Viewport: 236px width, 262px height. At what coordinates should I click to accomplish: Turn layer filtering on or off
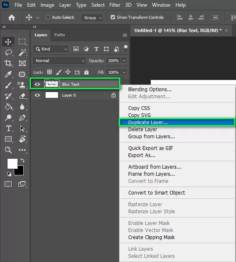tap(126, 49)
